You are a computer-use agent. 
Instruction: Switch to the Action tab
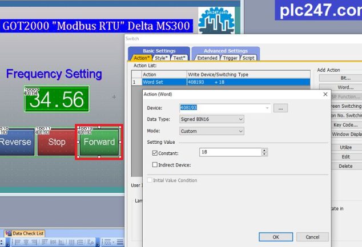tap(142, 58)
